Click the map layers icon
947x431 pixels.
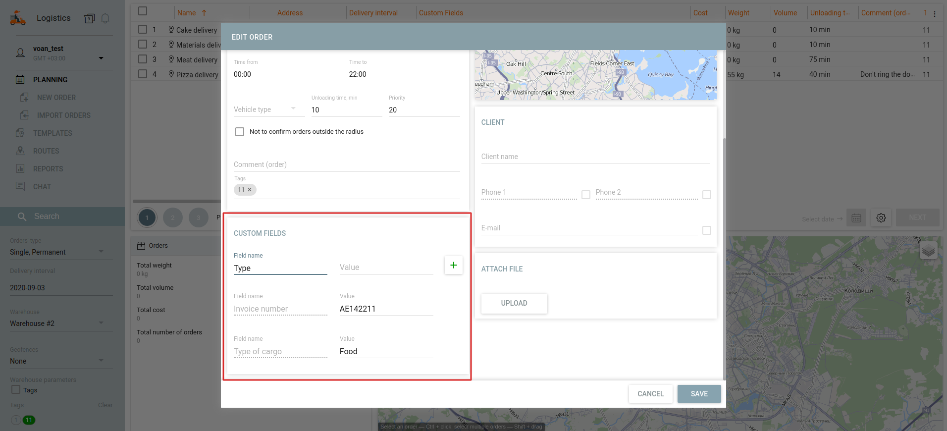point(928,251)
